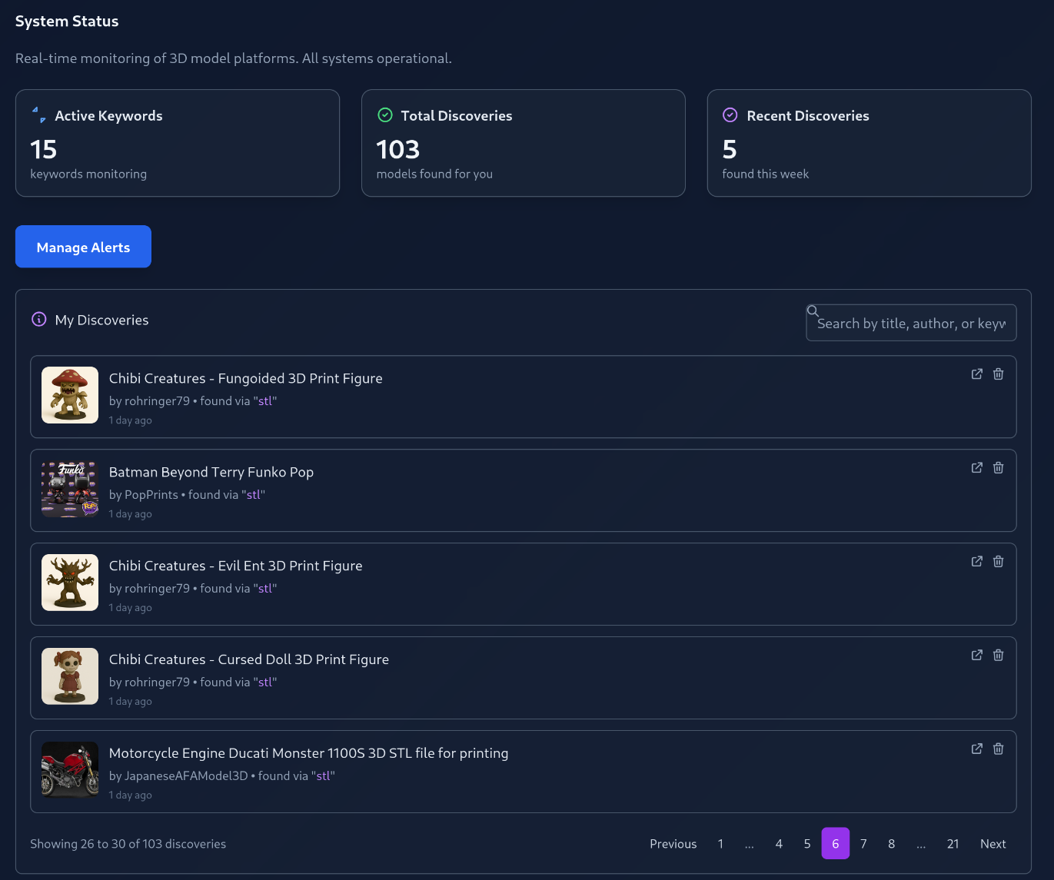Click the Total Discoveries stat card
1054x880 pixels.
click(x=523, y=143)
